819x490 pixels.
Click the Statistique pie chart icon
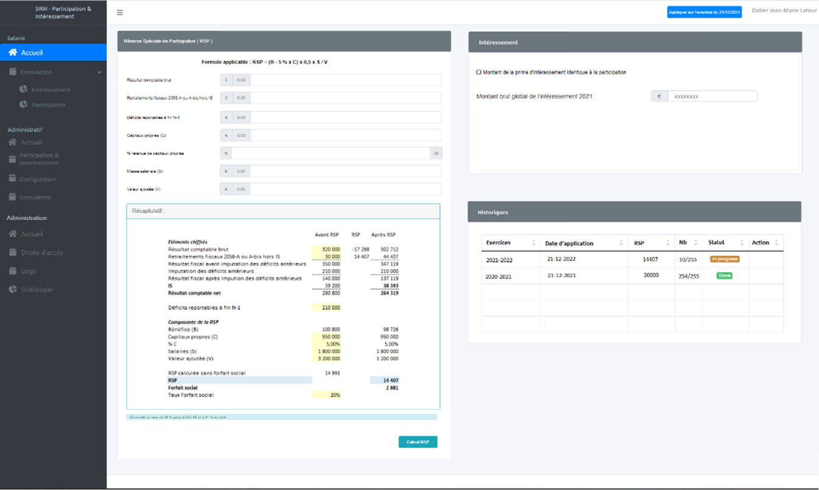point(13,290)
